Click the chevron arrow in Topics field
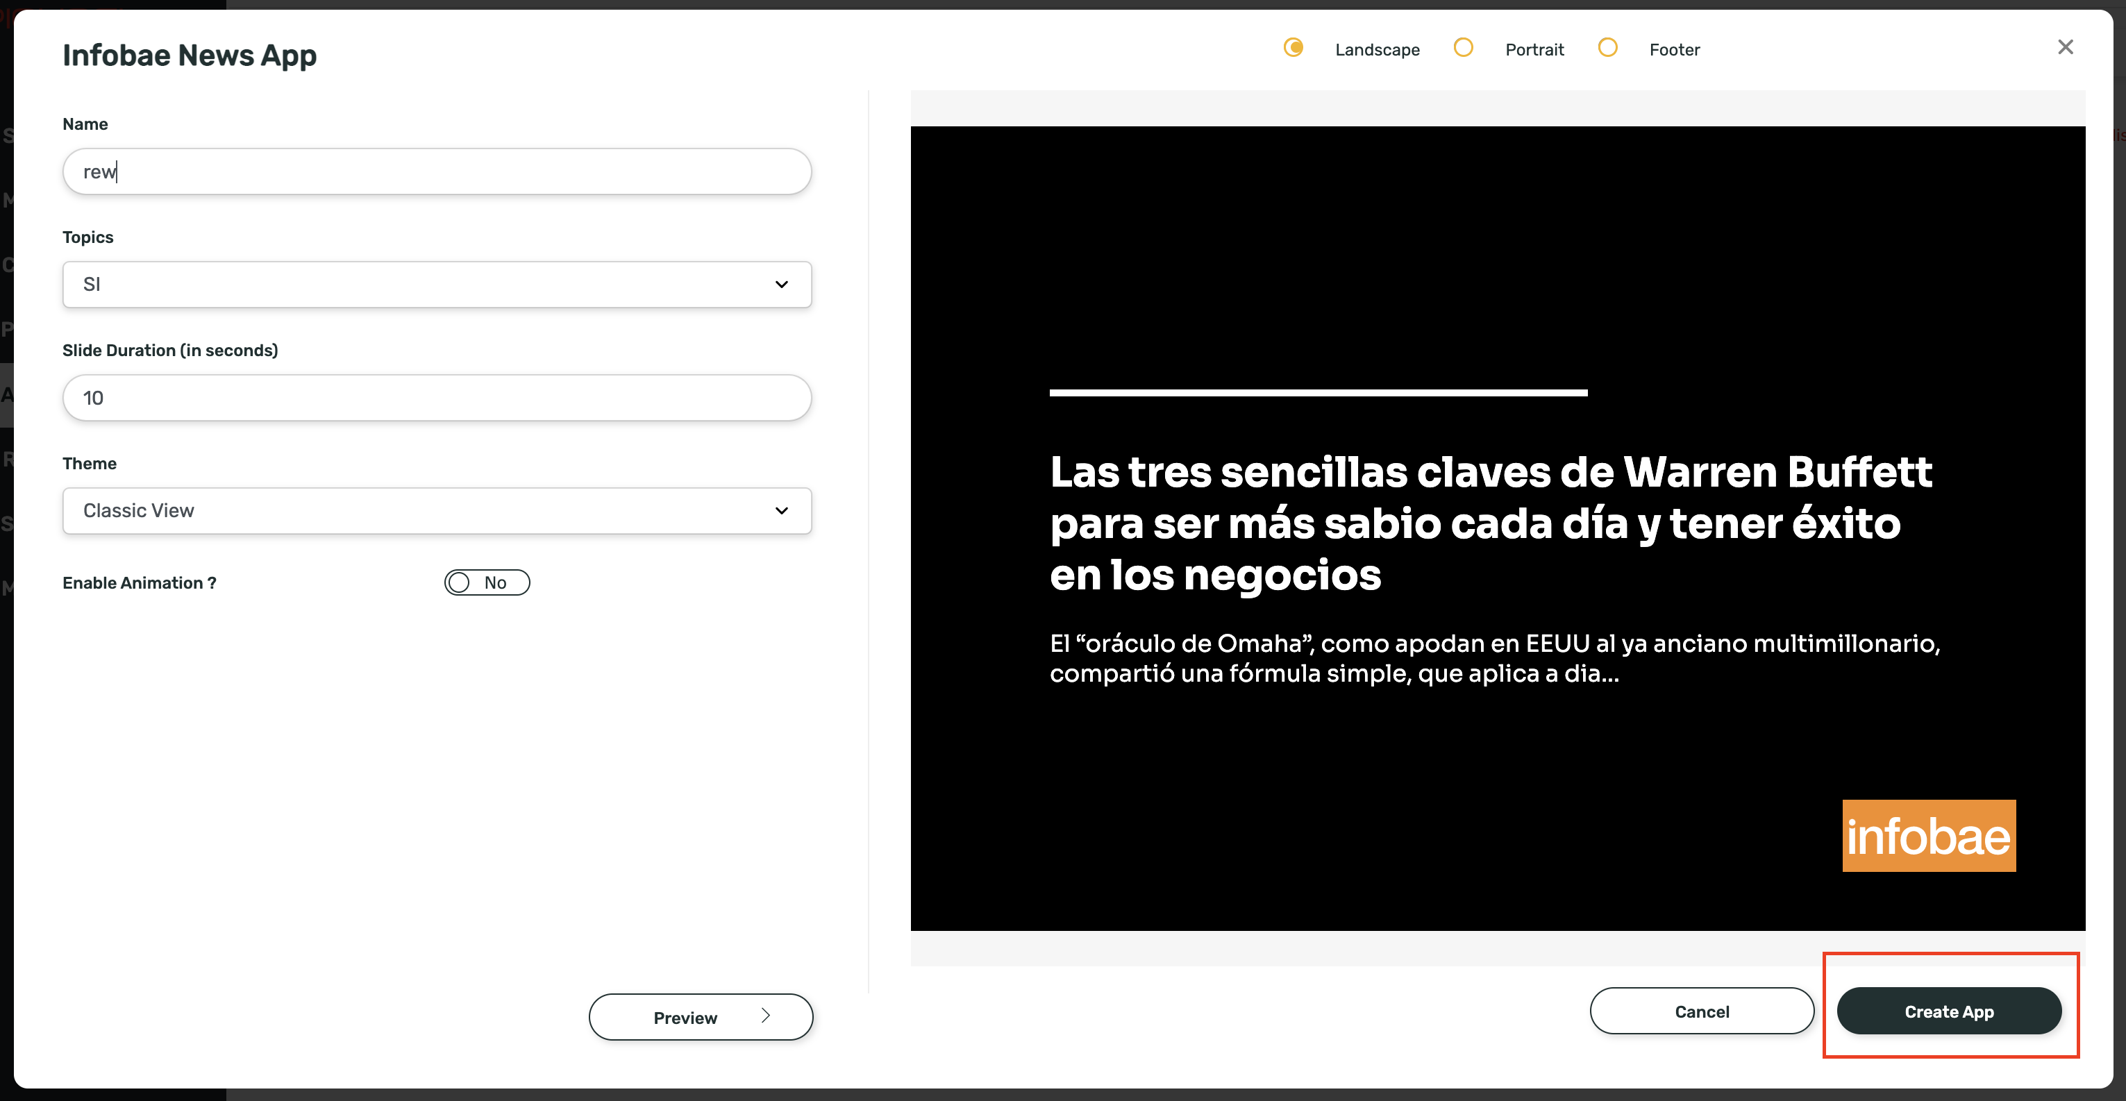The height and width of the screenshot is (1101, 2126). pyautogui.click(x=780, y=285)
